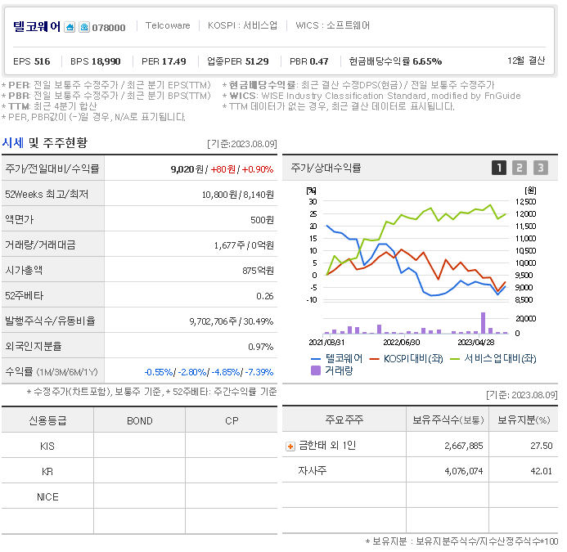The image size is (567, 552).
Task: Select the 텔코웨어 blue legend entry
Action: (336, 358)
